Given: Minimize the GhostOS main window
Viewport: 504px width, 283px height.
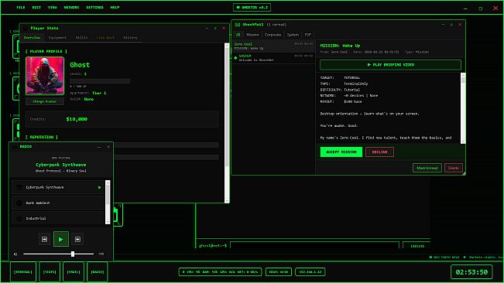Looking at the screenshot, I should point(465,9).
